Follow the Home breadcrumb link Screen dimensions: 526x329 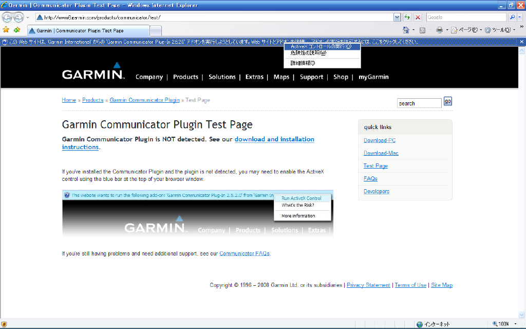pos(69,100)
